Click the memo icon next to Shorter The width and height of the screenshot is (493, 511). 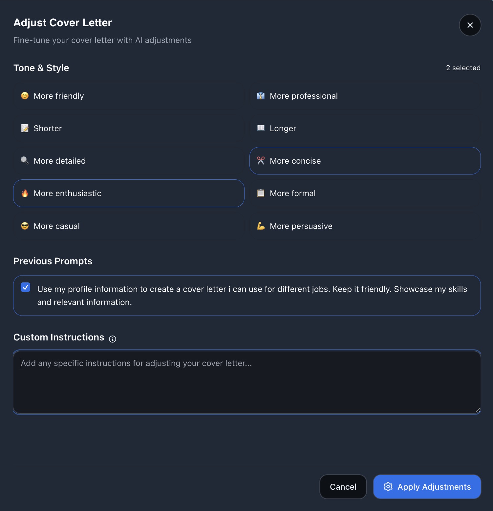point(25,128)
